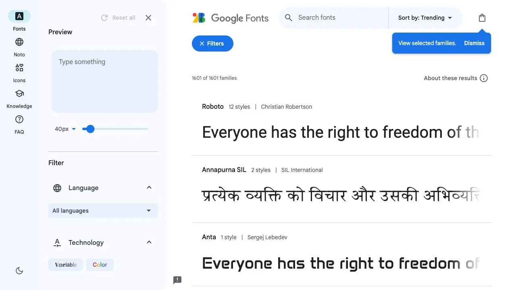Open the Icons section from the sidebar

pos(19,68)
